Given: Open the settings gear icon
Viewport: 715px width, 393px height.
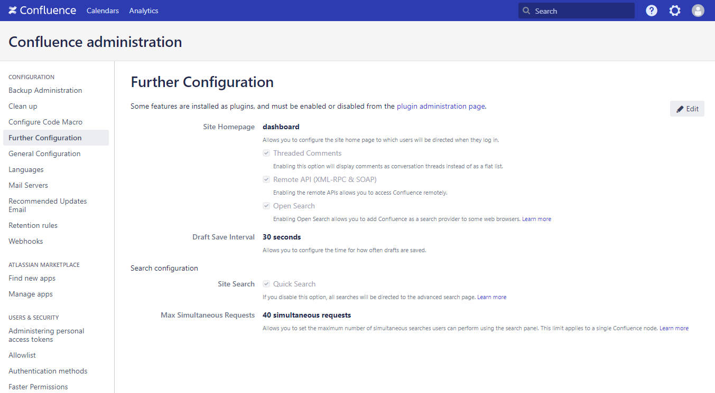Looking at the screenshot, I should point(675,11).
